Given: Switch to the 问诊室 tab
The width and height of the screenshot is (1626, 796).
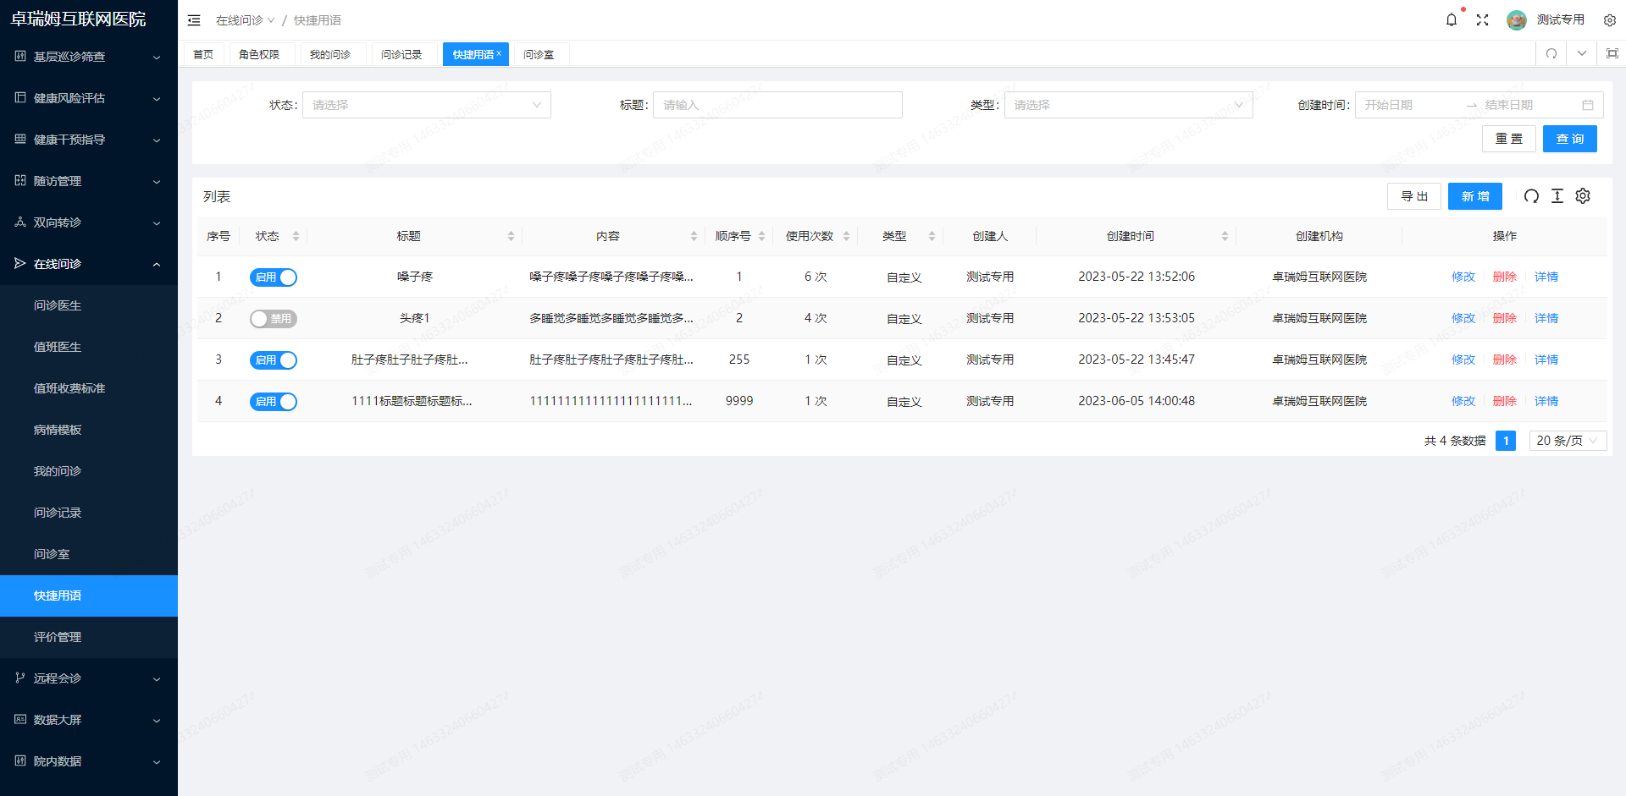Looking at the screenshot, I should coord(540,53).
